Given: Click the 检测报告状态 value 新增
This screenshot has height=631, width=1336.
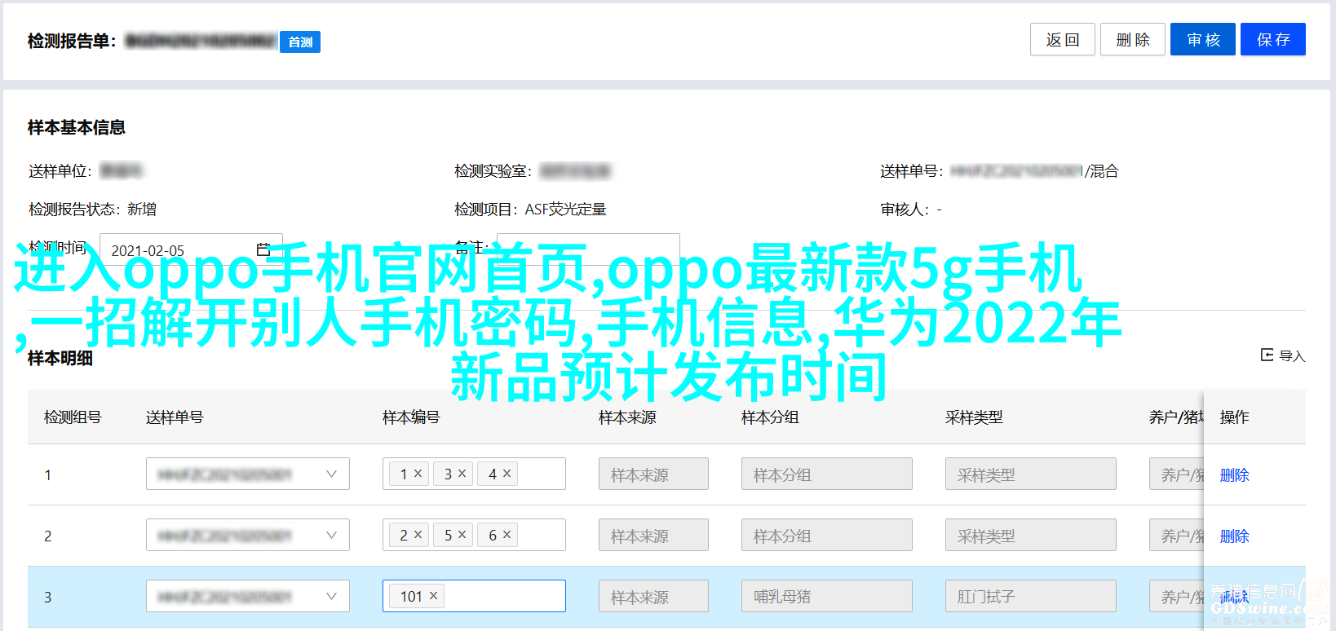Looking at the screenshot, I should point(142,210).
